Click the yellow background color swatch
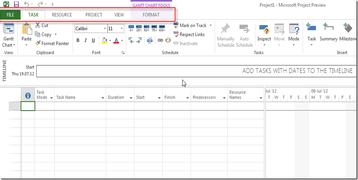 coord(104,40)
